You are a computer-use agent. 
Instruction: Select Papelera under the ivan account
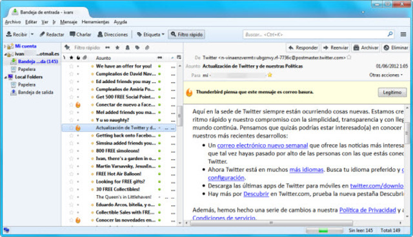point(23,69)
